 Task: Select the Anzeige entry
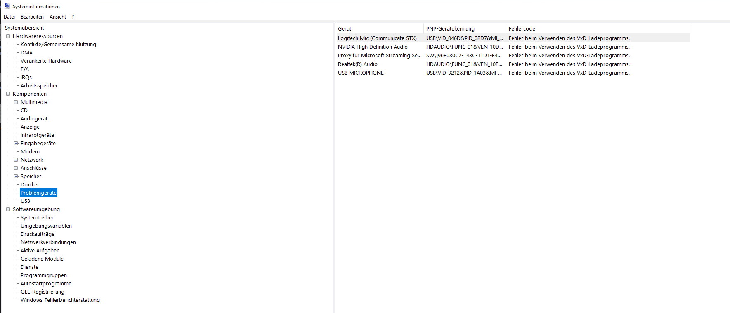pos(30,127)
